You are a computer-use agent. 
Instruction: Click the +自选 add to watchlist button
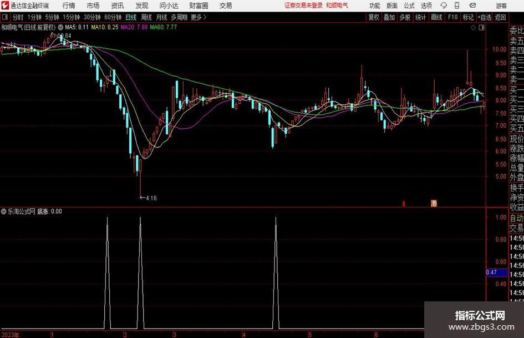click(485, 17)
